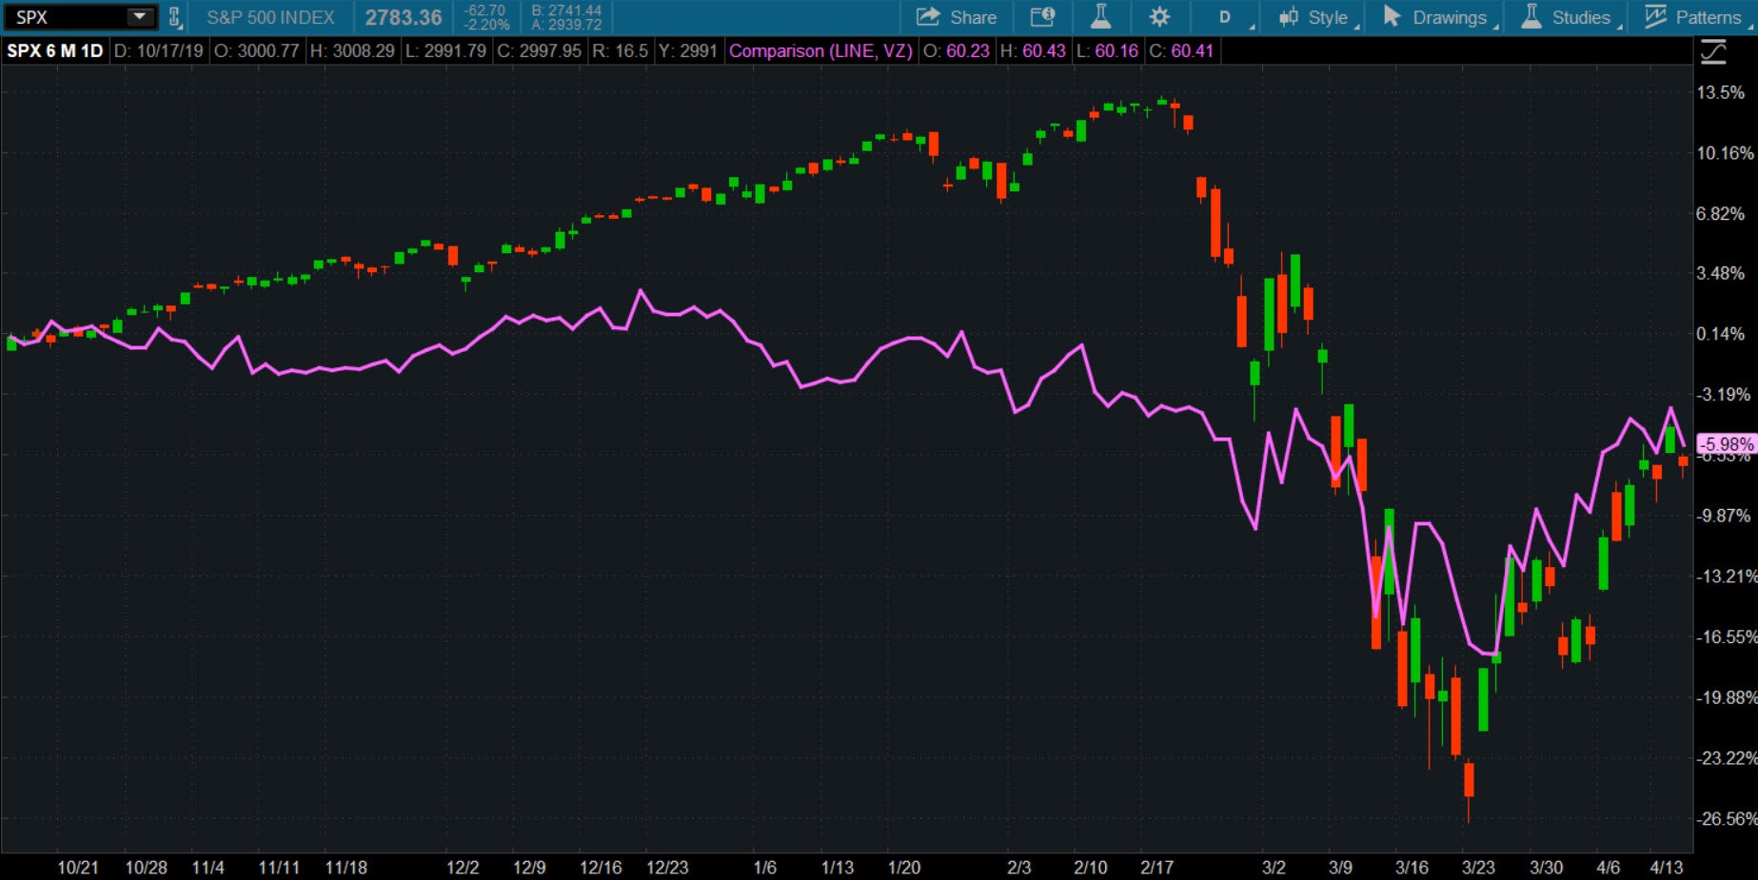This screenshot has width=1758, height=880.
Task: Click the Y: 2991 cursor value
Action: [x=686, y=50]
